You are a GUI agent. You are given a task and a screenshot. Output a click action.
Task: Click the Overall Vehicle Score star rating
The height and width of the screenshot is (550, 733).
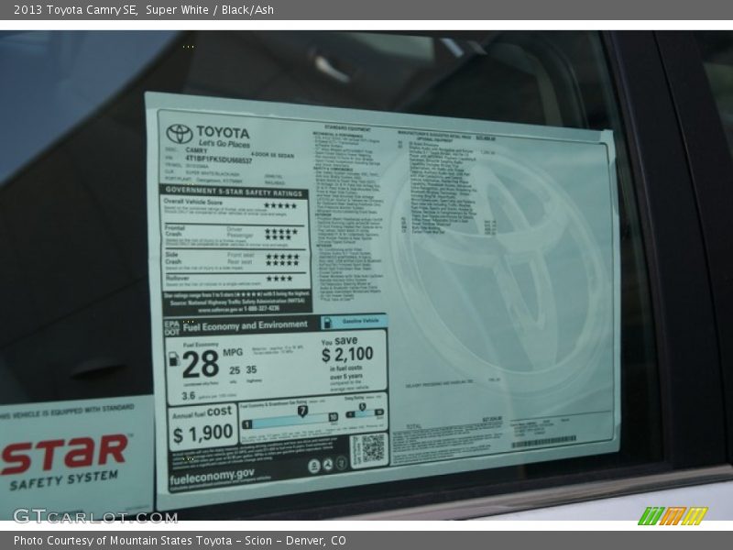pyautogui.click(x=279, y=206)
